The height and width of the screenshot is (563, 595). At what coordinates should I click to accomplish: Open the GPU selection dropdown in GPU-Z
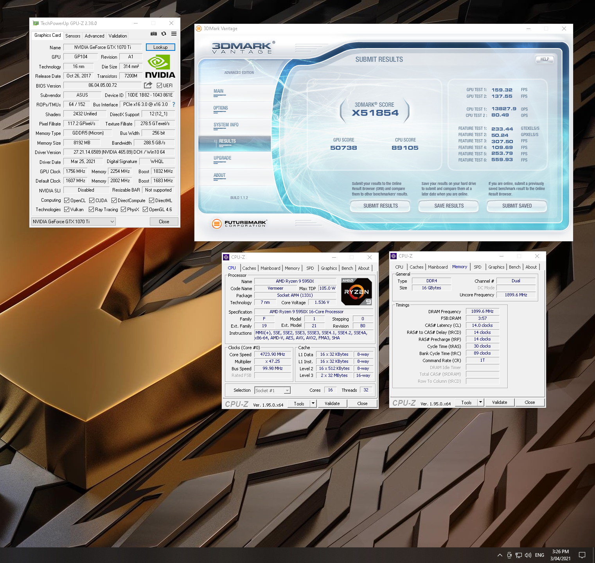[x=73, y=222]
